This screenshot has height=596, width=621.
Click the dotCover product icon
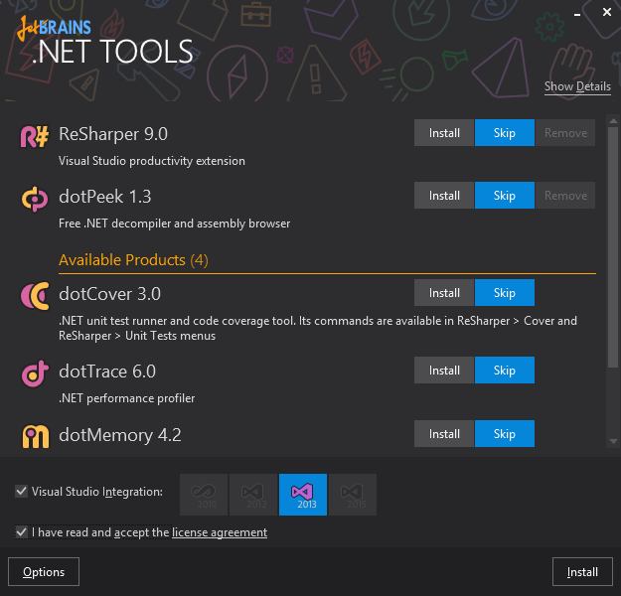(35, 296)
